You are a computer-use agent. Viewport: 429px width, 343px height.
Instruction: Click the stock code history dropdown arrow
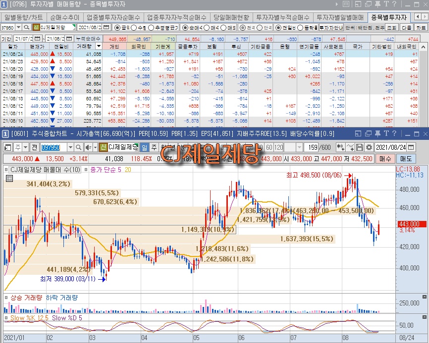click(18, 27)
